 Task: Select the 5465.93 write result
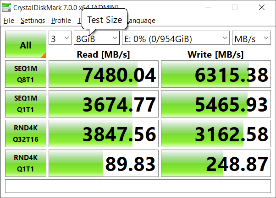click(216, 104)
